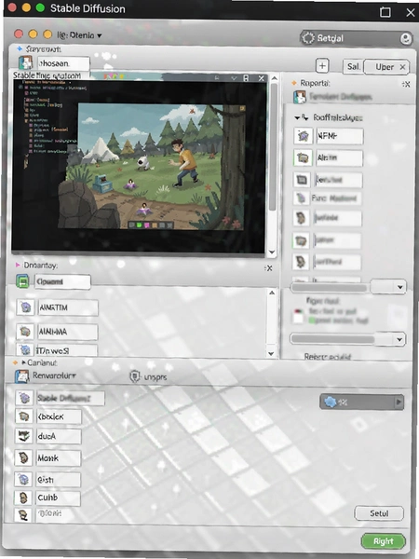Click the green Right button
Viewport: 419px width, 559px height.
pos(383,541)
